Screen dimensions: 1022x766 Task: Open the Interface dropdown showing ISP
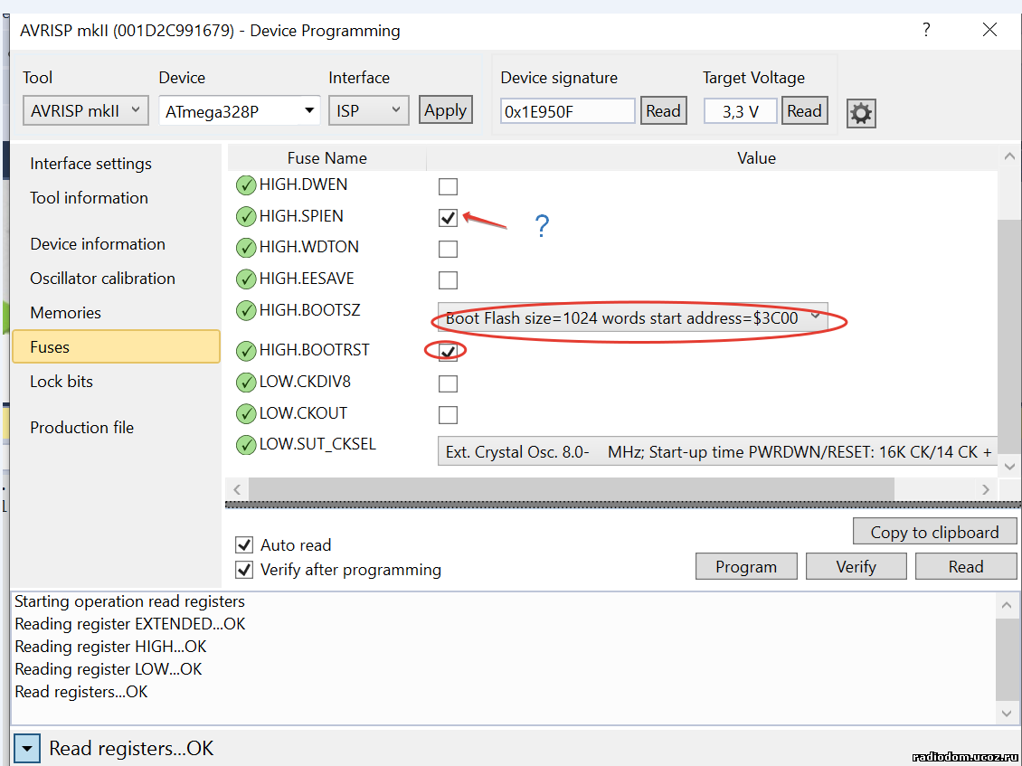[368, 111]
